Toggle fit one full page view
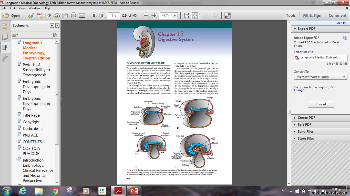This screenshot has width=350, height=196. [x=195, y=16]
